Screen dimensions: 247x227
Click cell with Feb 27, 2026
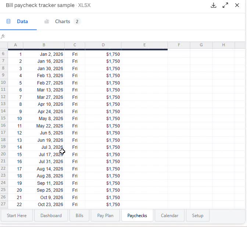[x=44, y=83]
